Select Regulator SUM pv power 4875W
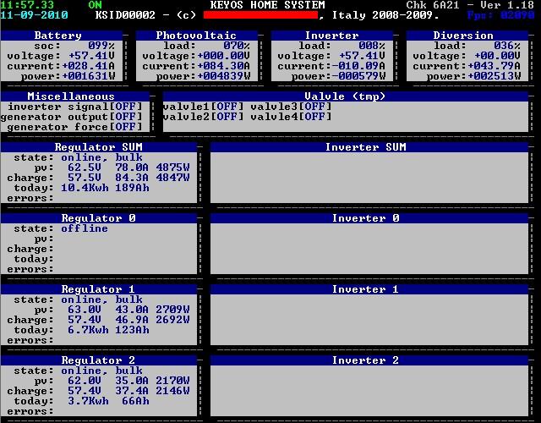The width and height of the screenshot is (541, 423). pos(172,168)
